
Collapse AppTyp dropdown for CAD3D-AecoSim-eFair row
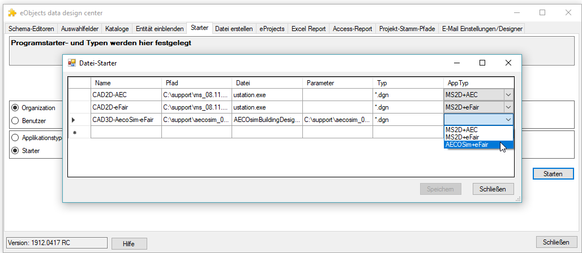[508, 120]
